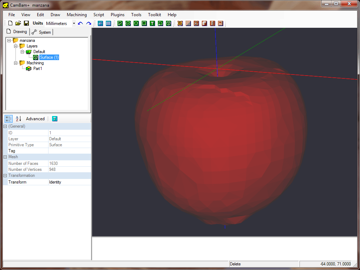Click the Tag property value field
Image resolution: width=360 pixels, height=270 pixels.
point(69,151)
